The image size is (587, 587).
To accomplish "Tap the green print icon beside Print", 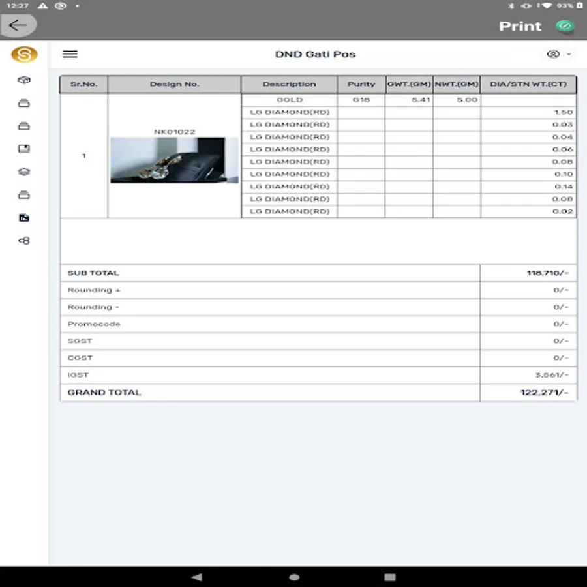I will 565,26.
